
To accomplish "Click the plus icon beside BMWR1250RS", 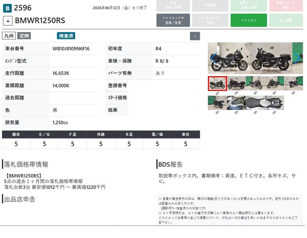I will 8,21.
